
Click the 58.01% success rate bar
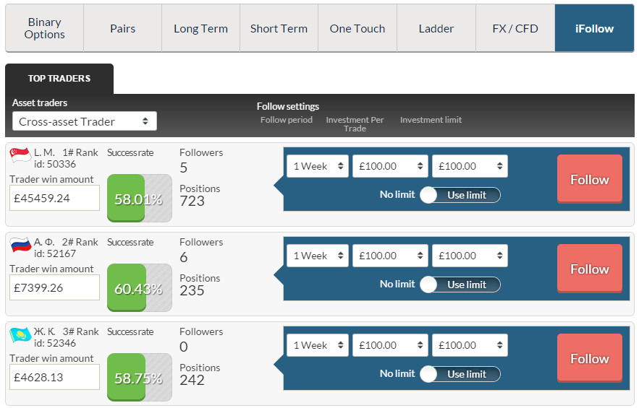[140, 198]
